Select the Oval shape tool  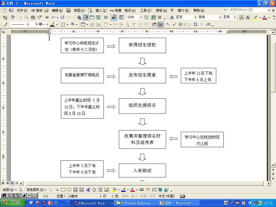(69, 189)
